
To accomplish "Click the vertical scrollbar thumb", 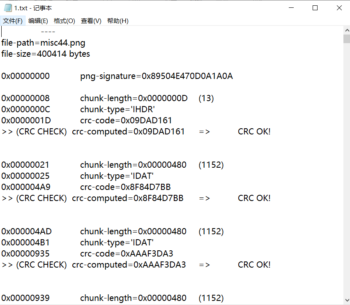I will tap(347, 39).
